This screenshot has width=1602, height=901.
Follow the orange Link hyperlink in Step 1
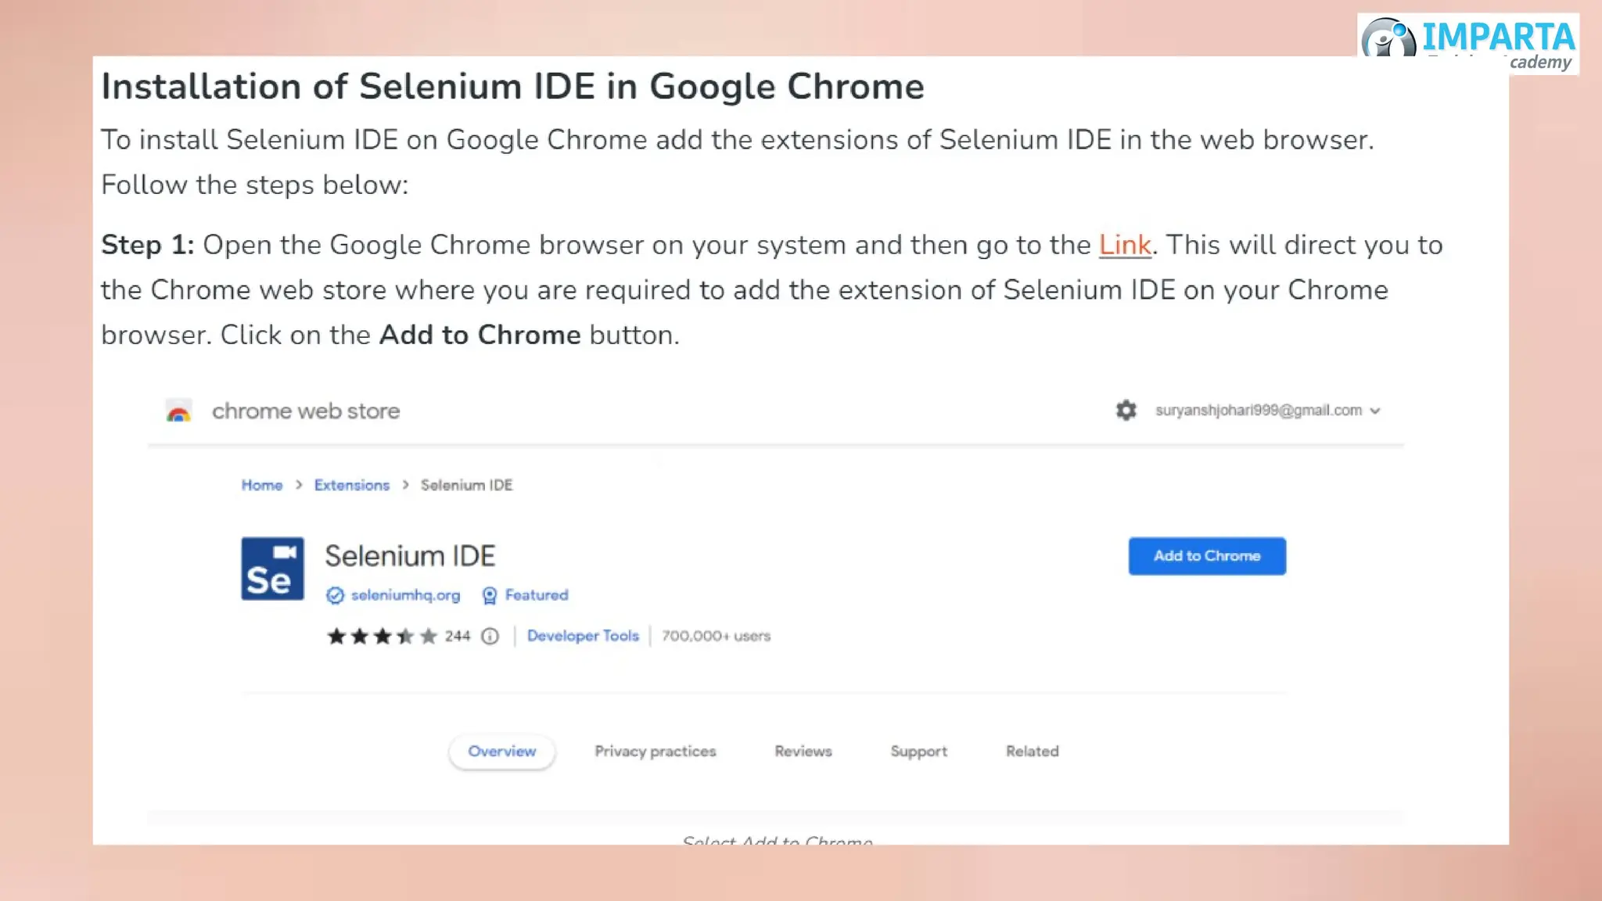pos(1124,246)
